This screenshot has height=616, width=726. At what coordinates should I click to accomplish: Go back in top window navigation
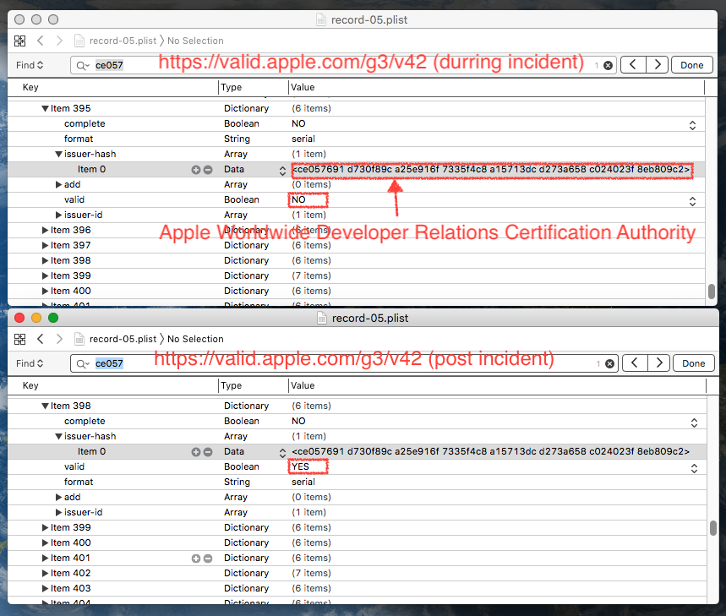point(41,41)
